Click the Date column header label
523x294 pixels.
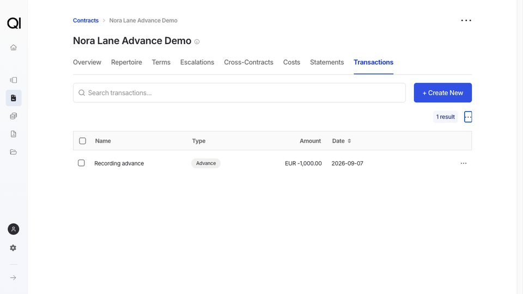click(338, 141)
